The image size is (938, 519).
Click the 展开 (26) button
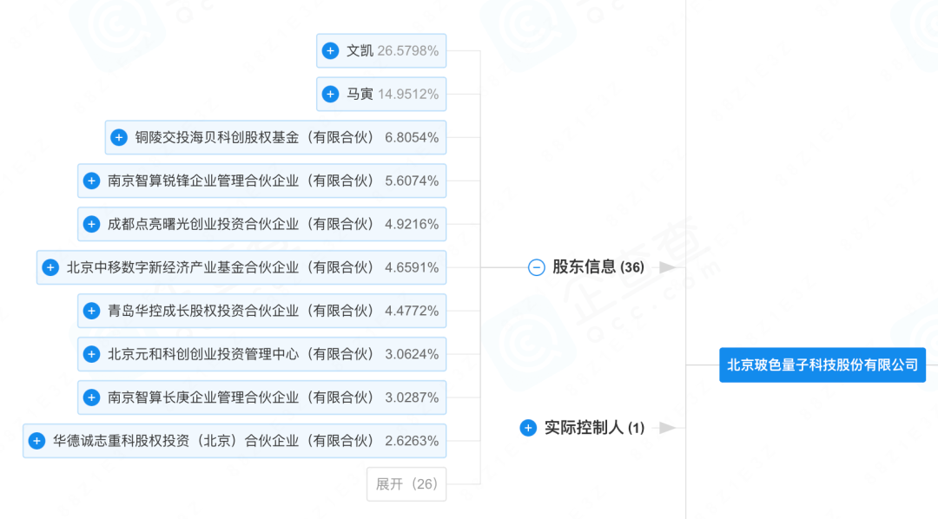406,483
